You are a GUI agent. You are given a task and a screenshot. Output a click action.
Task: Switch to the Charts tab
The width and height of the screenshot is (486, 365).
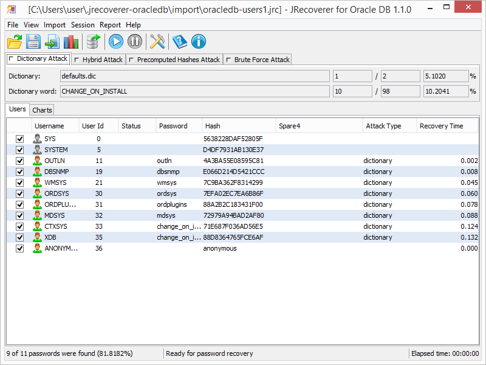(42, 110)
